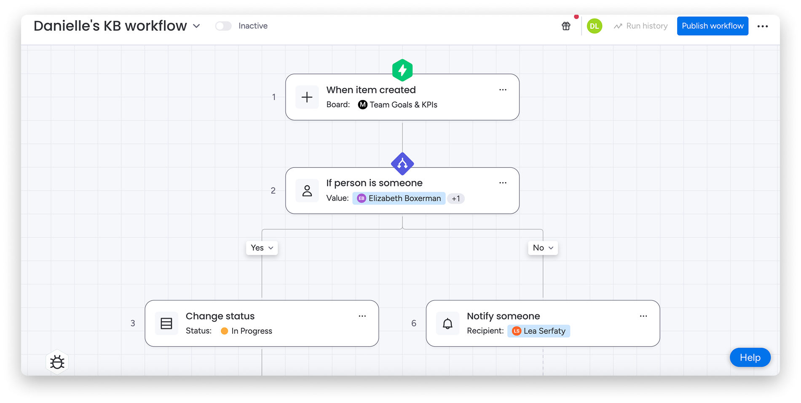Open the bug report icon
The width and height of the screenshot is (801, 403).
point(57,362)
